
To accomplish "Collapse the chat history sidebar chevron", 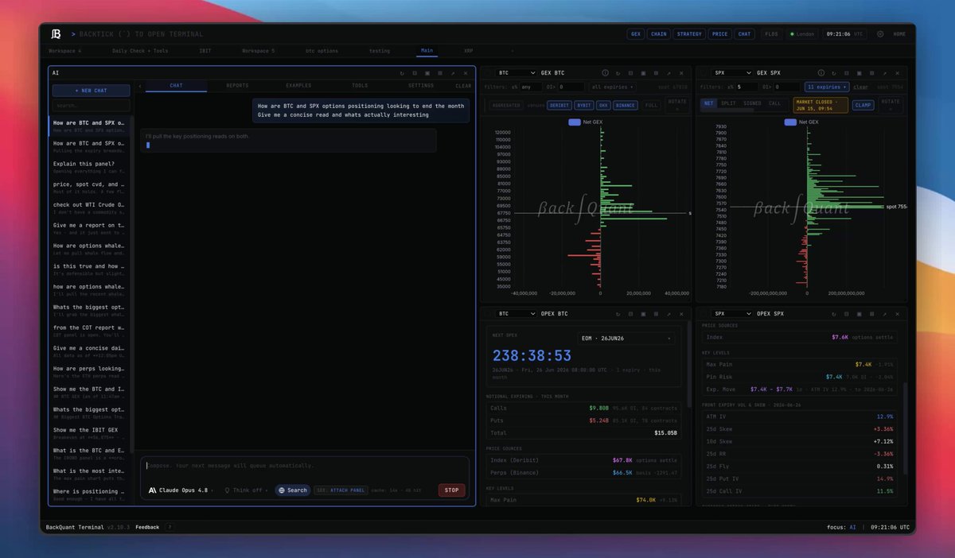I will tap(140, 86).
